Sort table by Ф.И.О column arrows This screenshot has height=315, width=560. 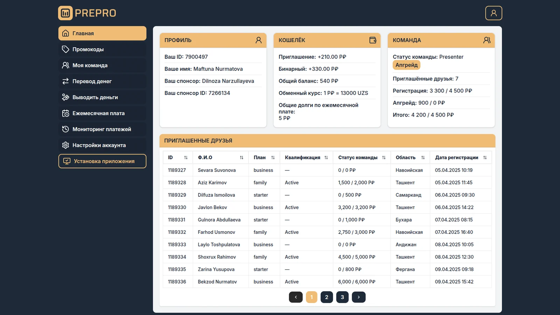(241, 157)
